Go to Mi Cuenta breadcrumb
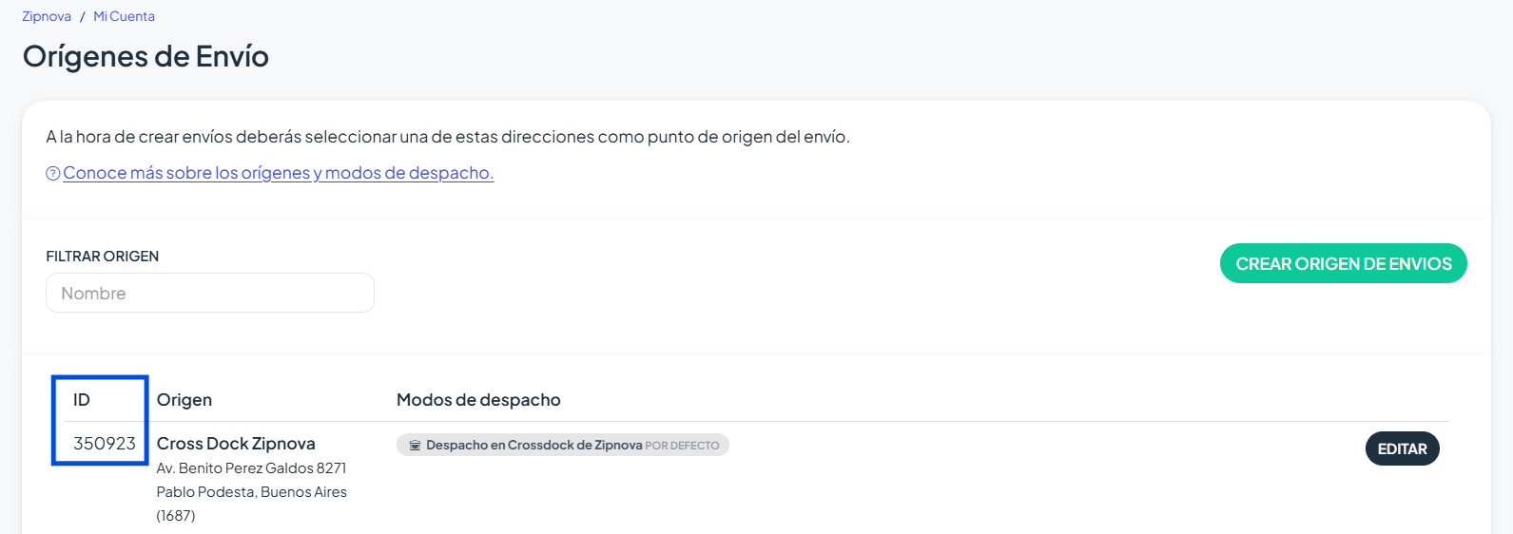Screen dimensions: 1513x534 pos(124,16)
